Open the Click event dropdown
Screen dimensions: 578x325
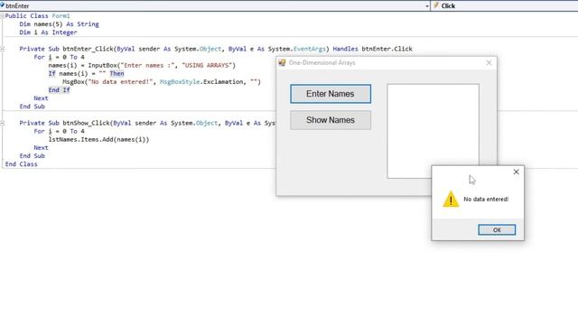point(504,6)
